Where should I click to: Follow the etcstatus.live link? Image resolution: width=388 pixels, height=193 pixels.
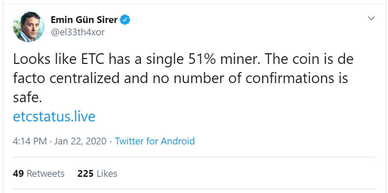coord(54,117)
